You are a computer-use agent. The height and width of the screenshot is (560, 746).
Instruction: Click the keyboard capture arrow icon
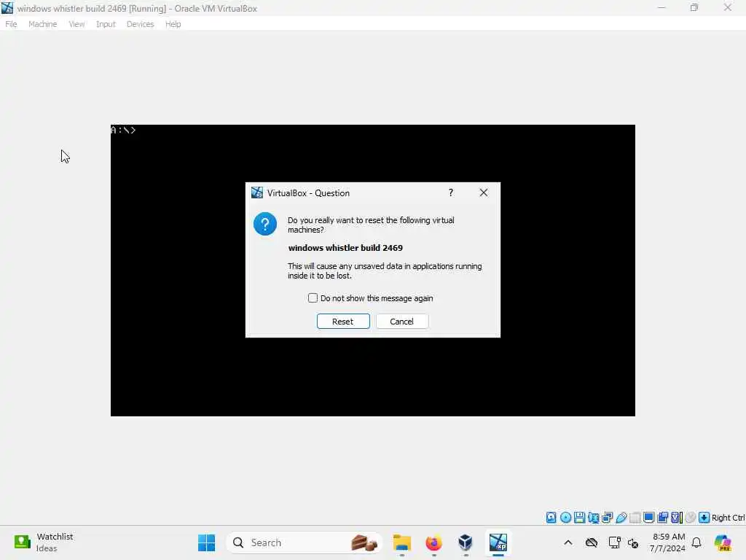tap(704, 518)
